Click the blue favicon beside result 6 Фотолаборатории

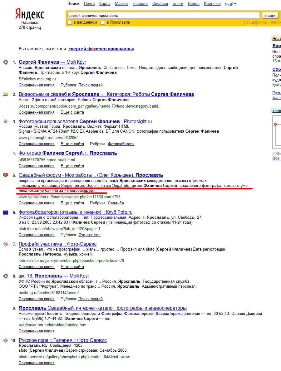click(x=5, y=212)
